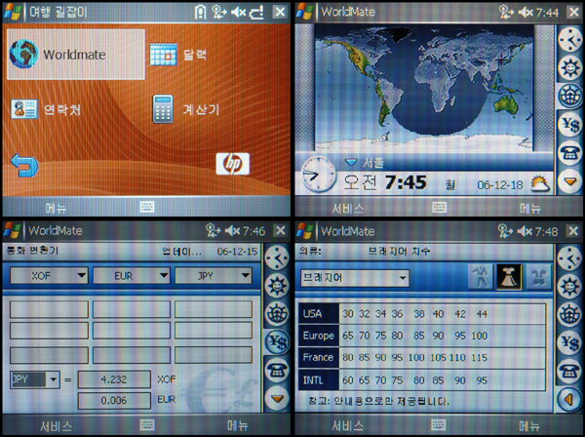
Task: Click the Europe row header in size table
Action: click(319, 336)
